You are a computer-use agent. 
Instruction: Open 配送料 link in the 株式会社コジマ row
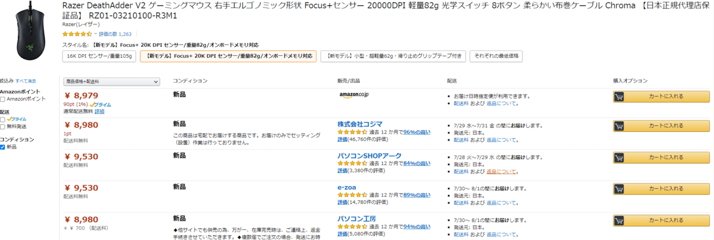[461, 140]
